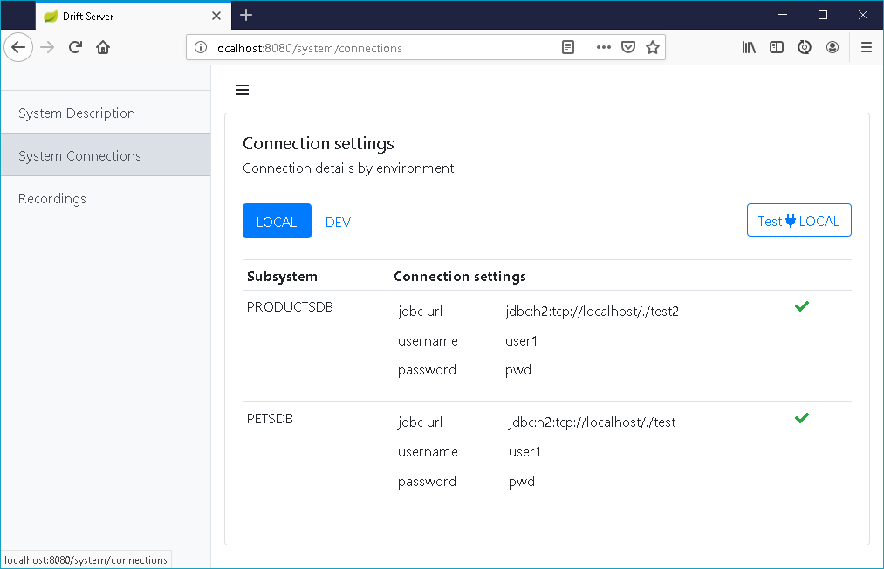Click the plug icon inside Test LOCAL button
884x569 pixels.
click(x=792, y=220)
